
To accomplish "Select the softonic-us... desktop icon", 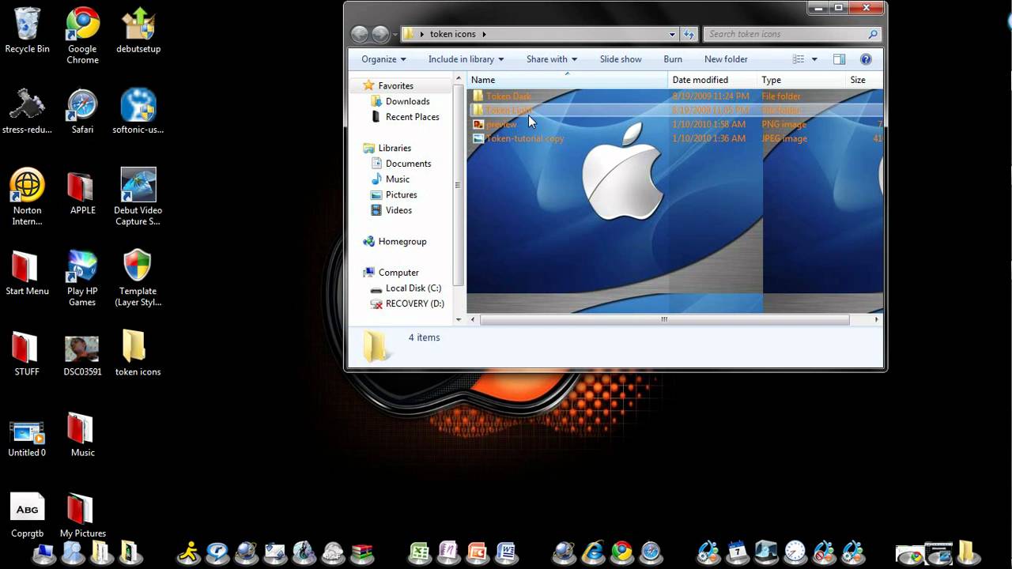I will pyautogui.click(x=138, y=111).
